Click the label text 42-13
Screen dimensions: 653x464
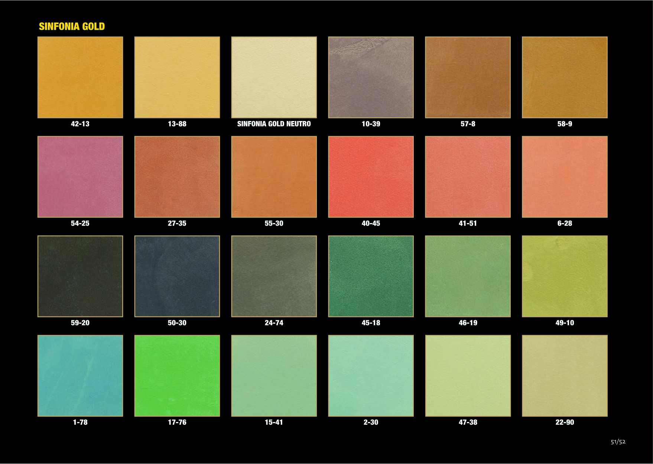point(80,124)
